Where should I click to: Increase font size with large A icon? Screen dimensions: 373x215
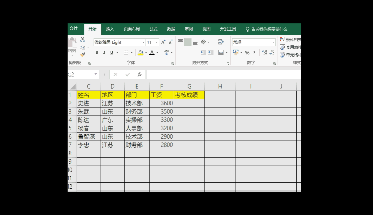[163, 42]
